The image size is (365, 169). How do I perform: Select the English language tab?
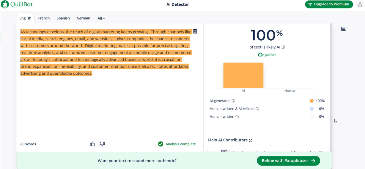click(25, 18)
